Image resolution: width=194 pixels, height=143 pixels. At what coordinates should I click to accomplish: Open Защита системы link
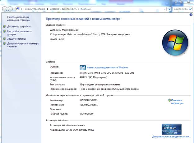tap(16, 39)
